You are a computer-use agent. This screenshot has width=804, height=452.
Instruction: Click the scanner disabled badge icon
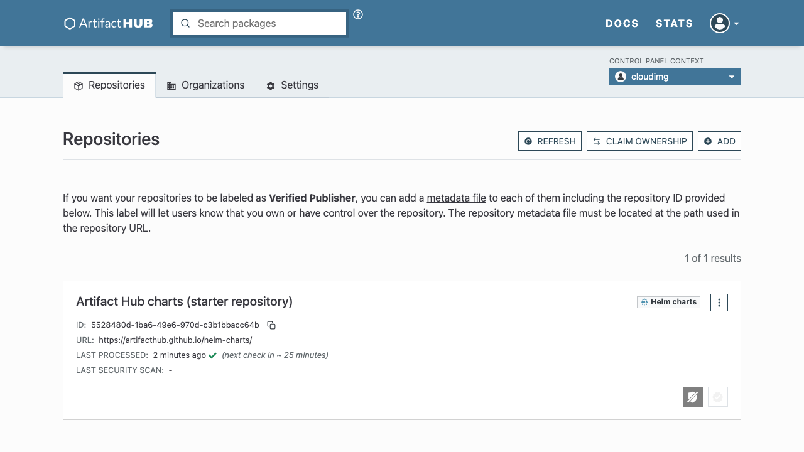(x=693, y=397)
